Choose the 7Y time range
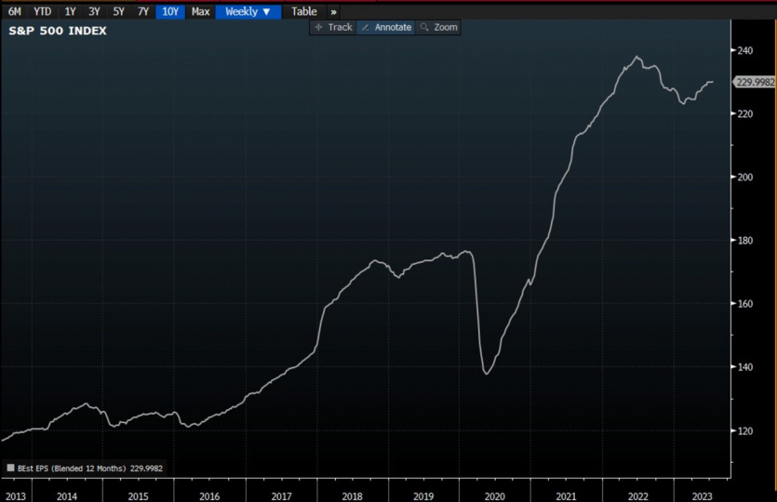The width and height of the screenshot is (777, 502). [143, 11]
